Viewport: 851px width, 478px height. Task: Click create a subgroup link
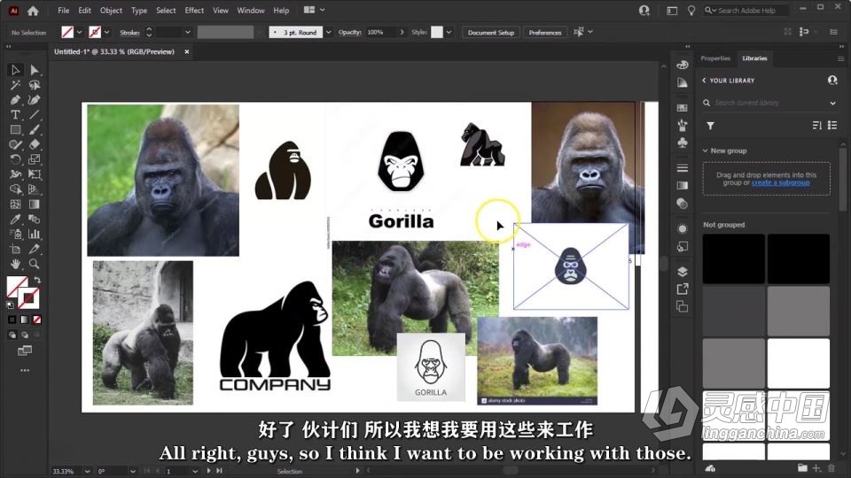coord(780,182)
